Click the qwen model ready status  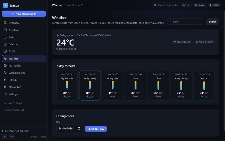[x=16, y=131]
